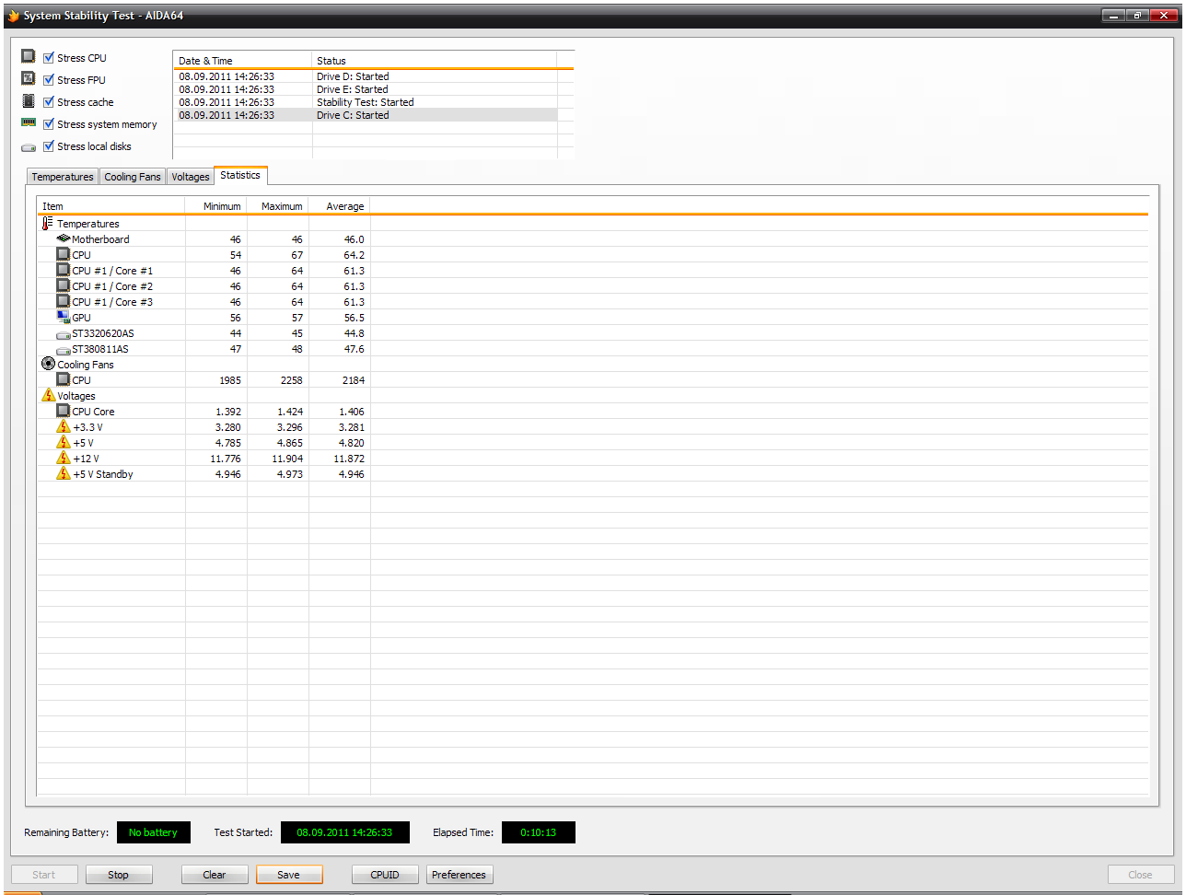Click the Stress CPU chip icon
Viewport: 1186px width, 895px height.
pos(29,57)
